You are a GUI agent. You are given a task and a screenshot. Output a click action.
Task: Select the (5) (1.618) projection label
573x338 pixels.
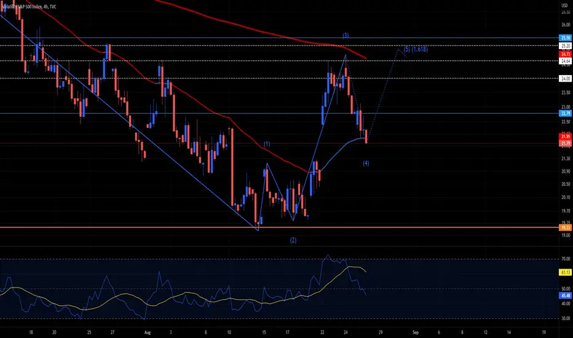point(416,49)
